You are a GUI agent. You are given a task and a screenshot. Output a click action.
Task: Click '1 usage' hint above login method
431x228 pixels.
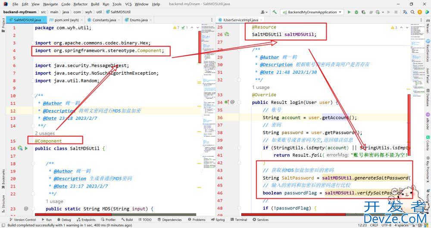[x=261, y=87]
